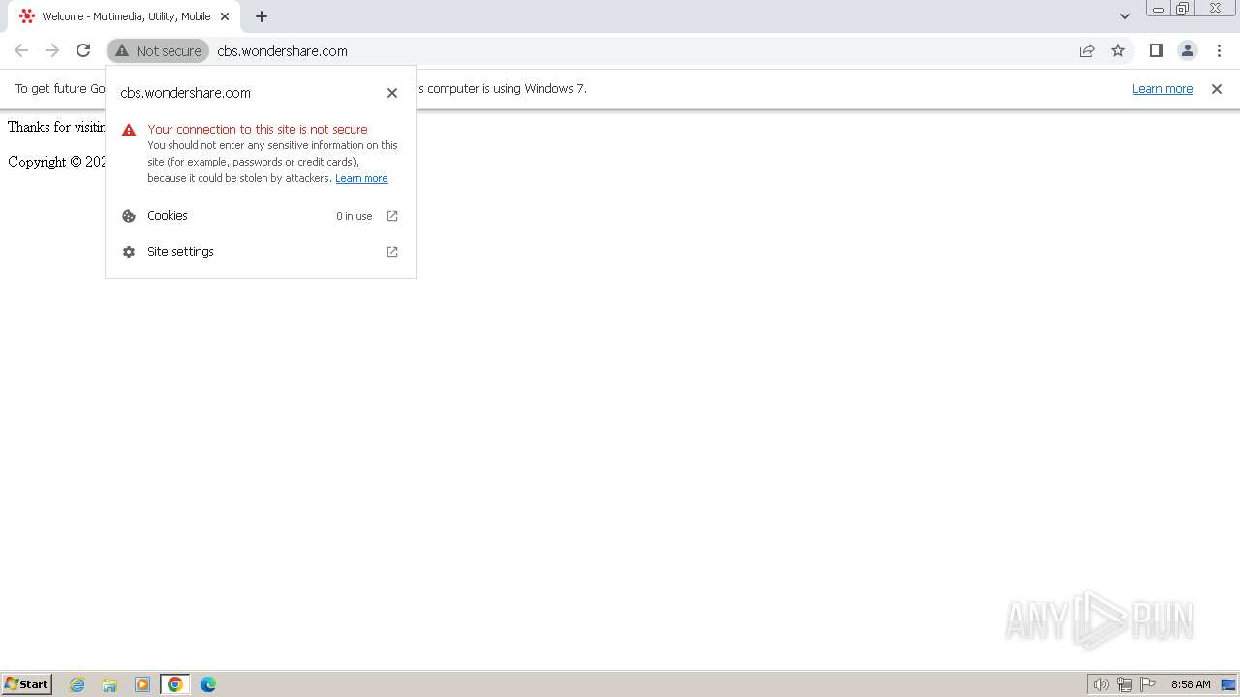Go forward with the forward arrow
This screenshot has height=697, width=1240.
[52, 50]
